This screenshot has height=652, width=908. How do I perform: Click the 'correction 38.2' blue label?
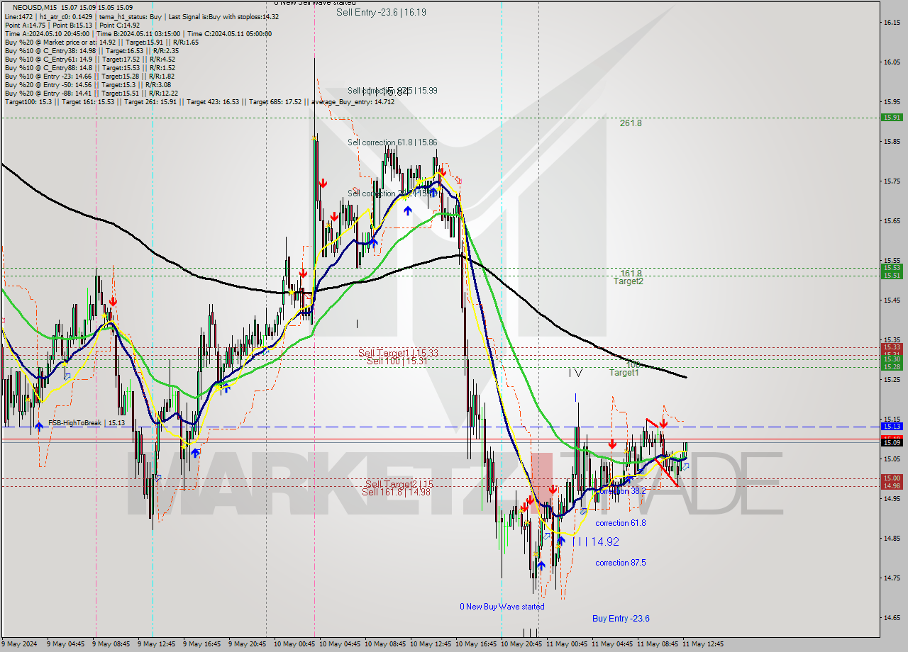click(620, 490)
